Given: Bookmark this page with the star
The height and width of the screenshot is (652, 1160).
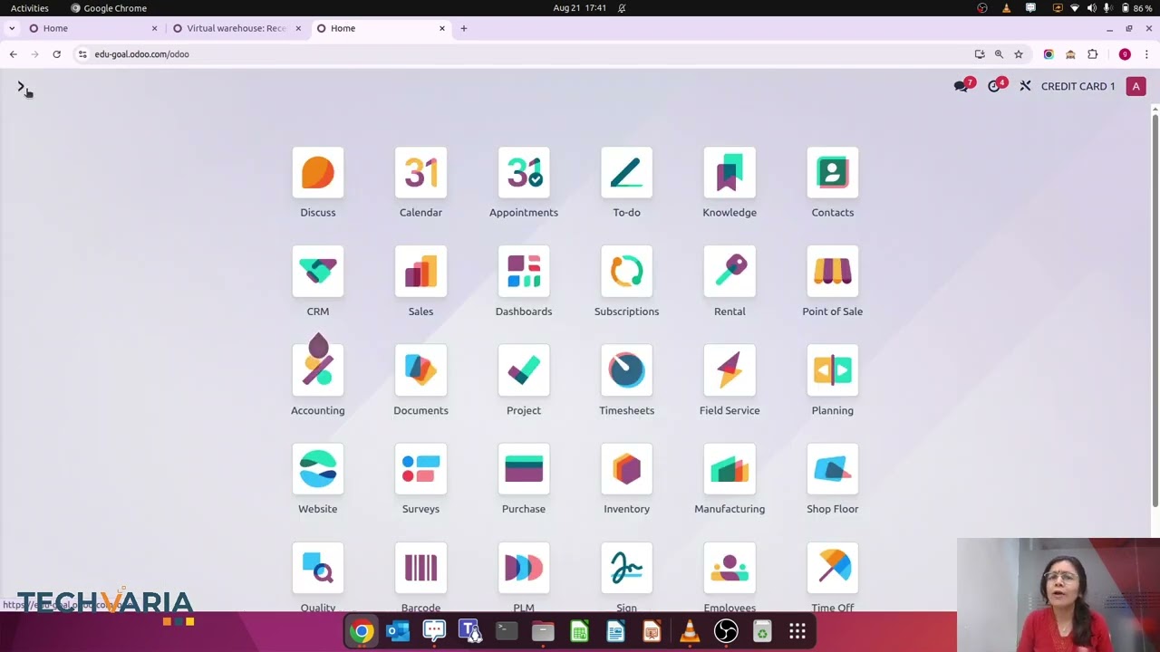Looking at the screenshot, I should pos(1019,54).
